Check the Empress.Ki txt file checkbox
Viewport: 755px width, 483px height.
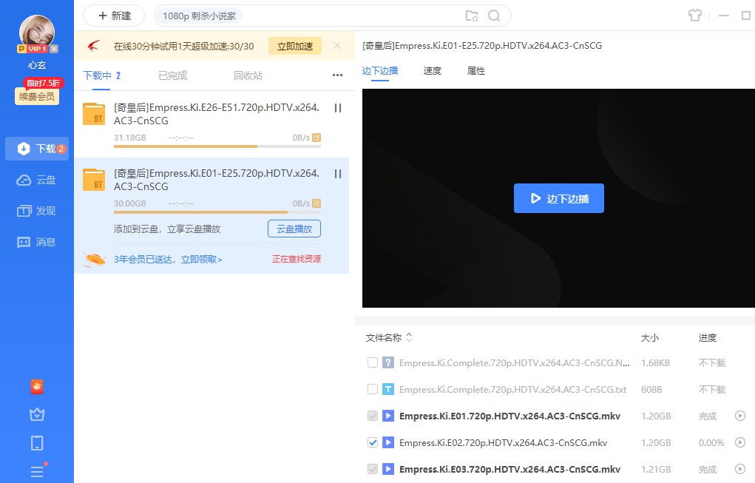coord(373,389)
